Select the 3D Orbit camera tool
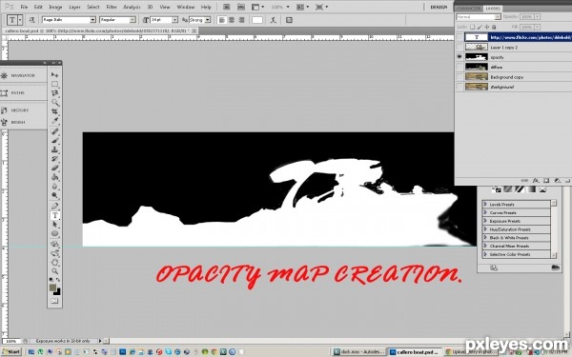Screen dimensions: 572x357 (x=54, y=253)
